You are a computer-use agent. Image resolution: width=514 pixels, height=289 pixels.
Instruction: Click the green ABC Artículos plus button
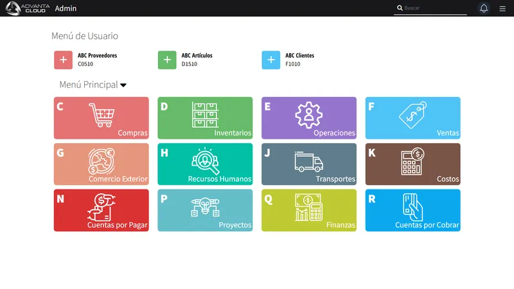(167, 60)
